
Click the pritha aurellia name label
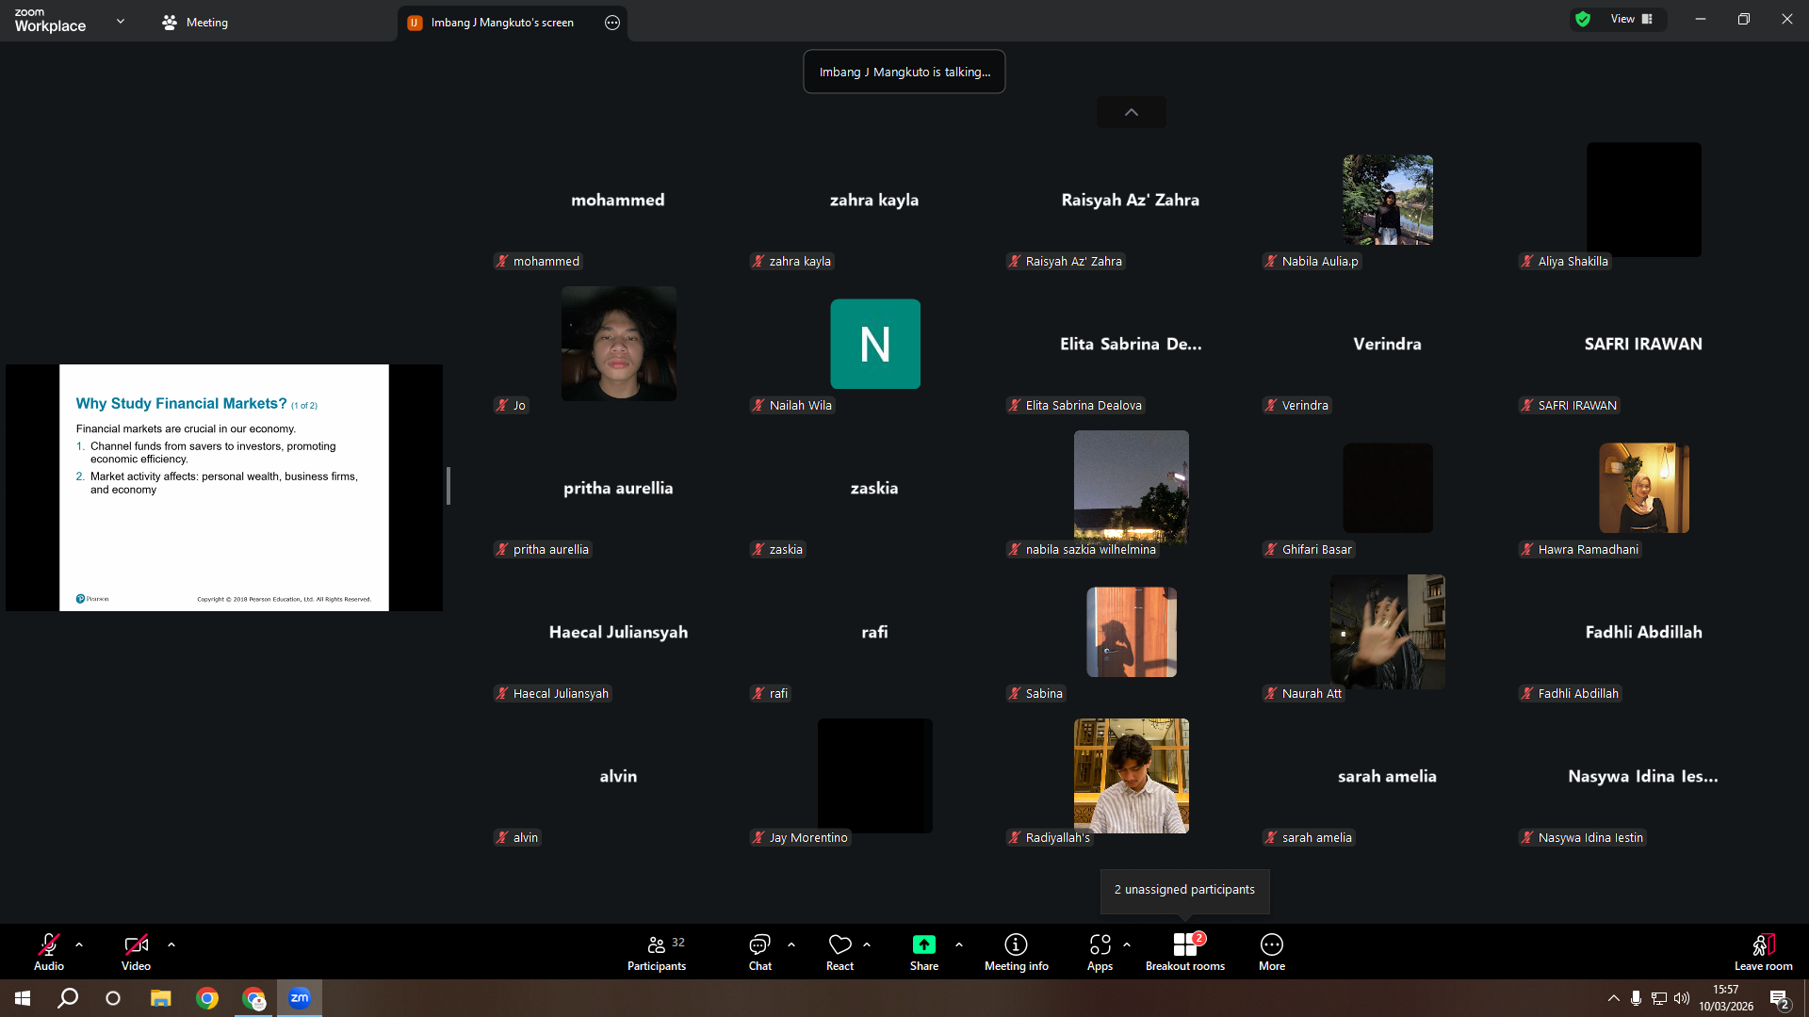click(x=543, y=549)
